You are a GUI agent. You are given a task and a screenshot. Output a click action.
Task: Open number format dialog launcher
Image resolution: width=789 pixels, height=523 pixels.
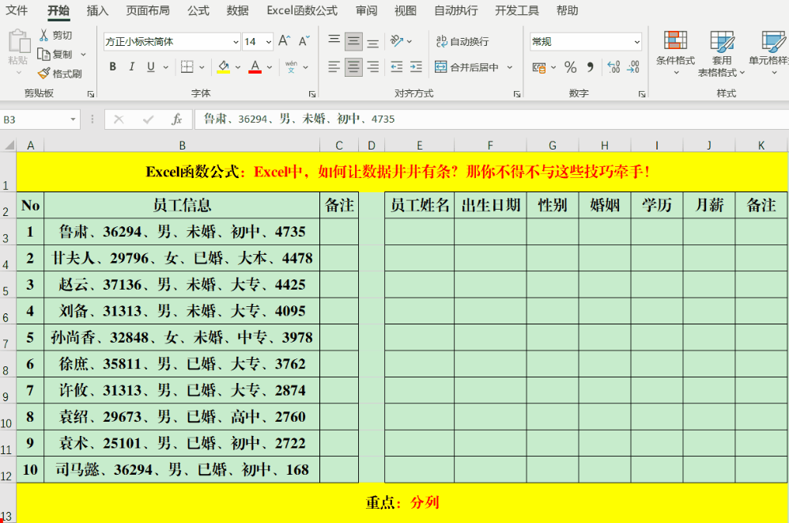click(642, 94)
